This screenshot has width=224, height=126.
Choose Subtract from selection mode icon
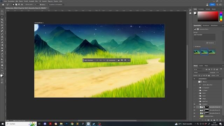(19, 5)
